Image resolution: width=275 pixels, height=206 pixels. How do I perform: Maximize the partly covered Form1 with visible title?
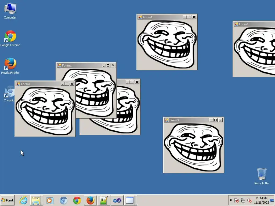[x=108, y=65]
